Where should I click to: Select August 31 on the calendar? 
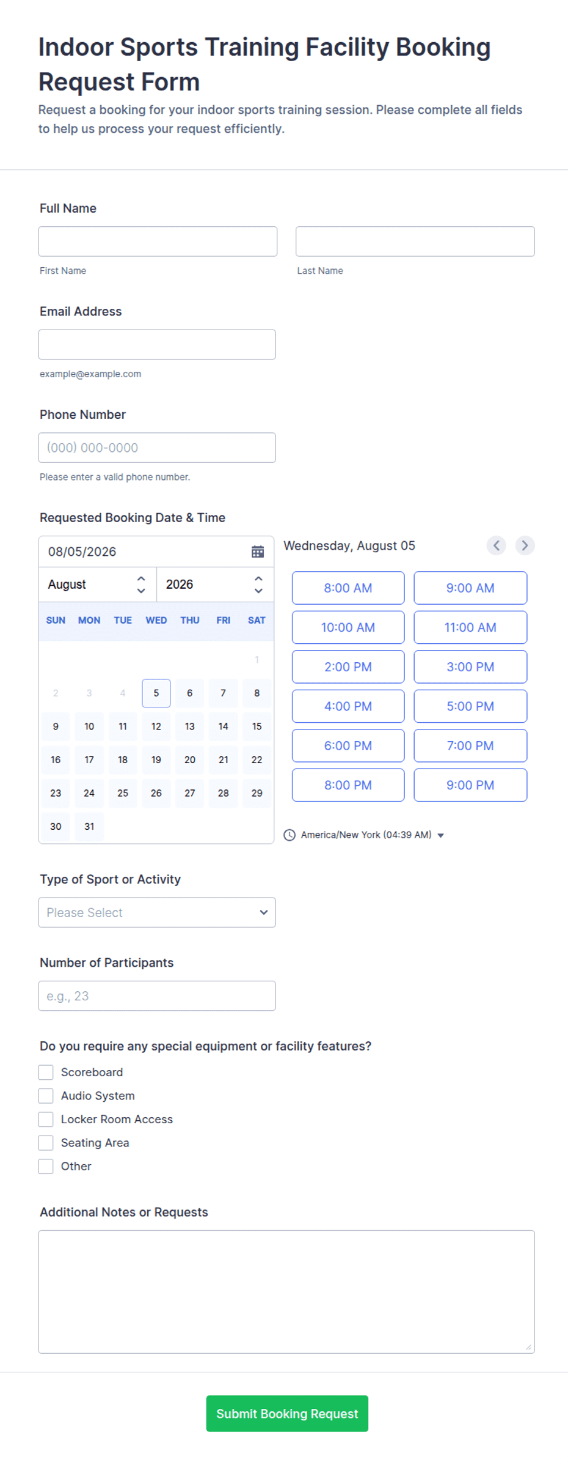pyautogui.click(x=89, y=826)
